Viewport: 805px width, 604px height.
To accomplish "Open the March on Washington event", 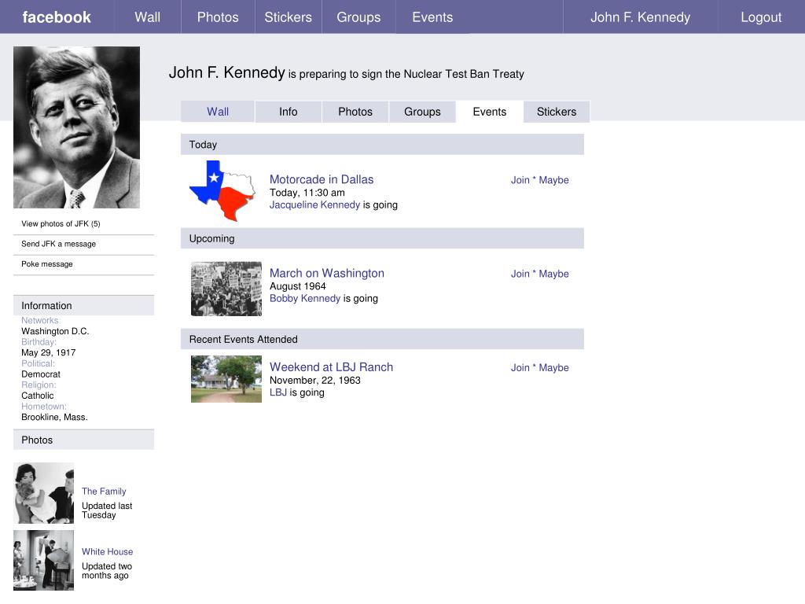I will click(326, 273).
